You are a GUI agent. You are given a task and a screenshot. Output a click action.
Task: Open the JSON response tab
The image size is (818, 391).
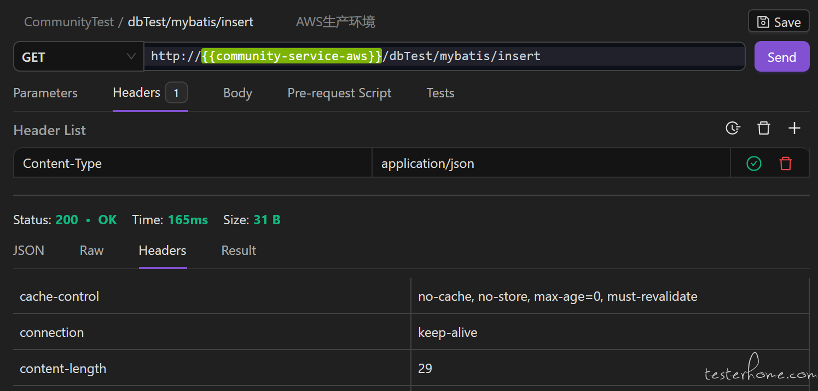click(29, 250)
